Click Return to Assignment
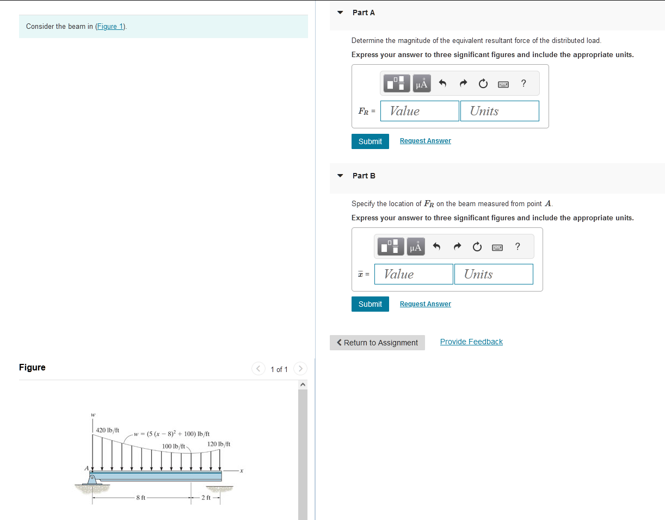This screenshot has width=665, height=520. pyautogui.click(x=377, y=343)
